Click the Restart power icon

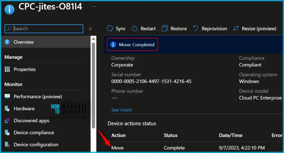coord(135,29)
